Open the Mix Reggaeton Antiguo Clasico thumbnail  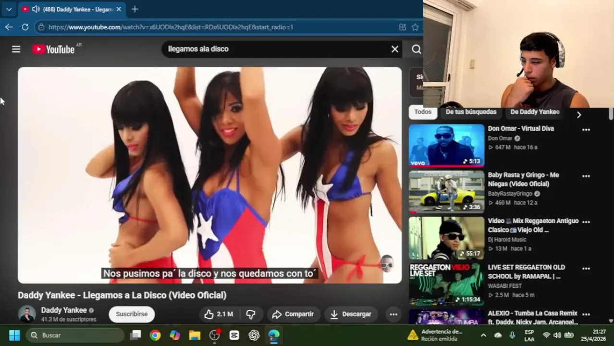click(446, 238)
